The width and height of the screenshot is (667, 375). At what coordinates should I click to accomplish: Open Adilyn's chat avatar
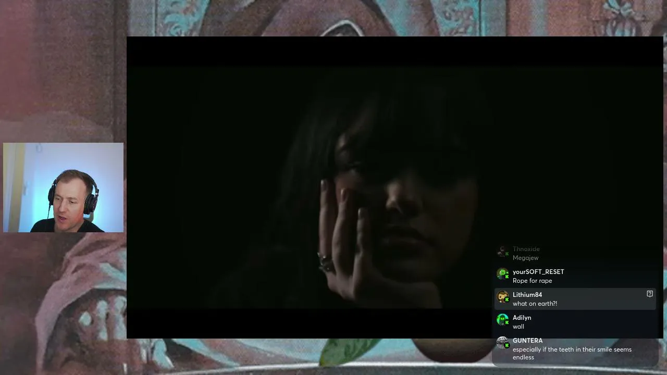[x=502, y=320]
